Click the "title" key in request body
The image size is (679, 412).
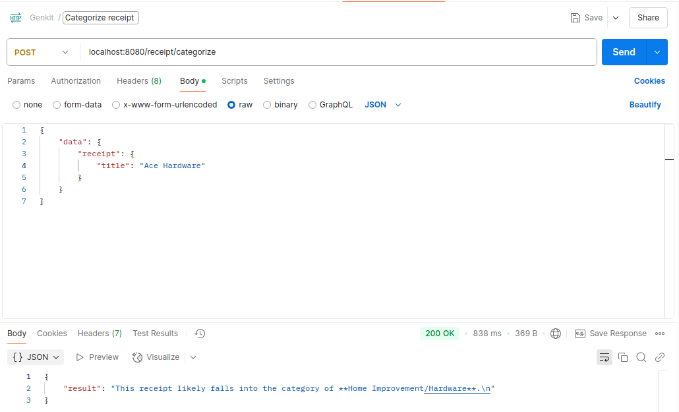113,165
